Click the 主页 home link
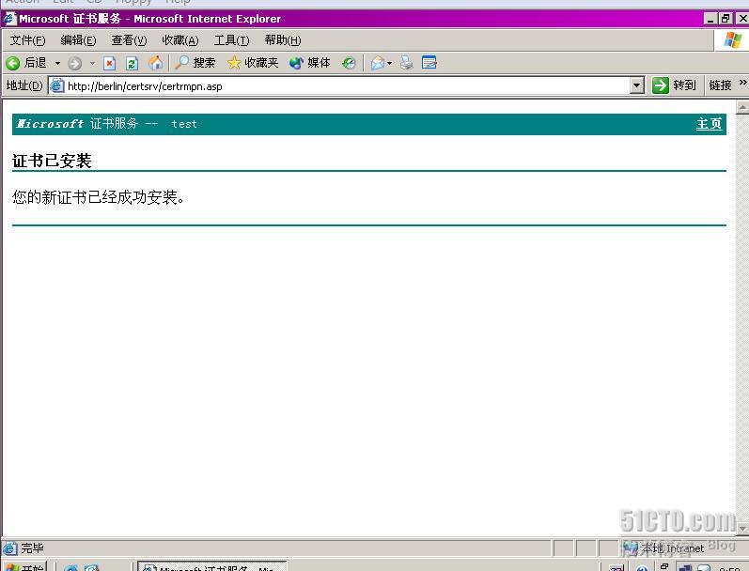Screen dimensions: 749x571 pyautogui.click(x=709, y=124)
